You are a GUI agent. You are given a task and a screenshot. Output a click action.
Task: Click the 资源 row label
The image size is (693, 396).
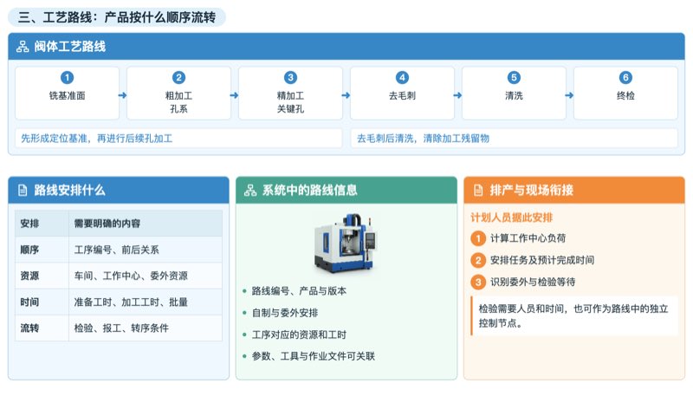(29, 276)
